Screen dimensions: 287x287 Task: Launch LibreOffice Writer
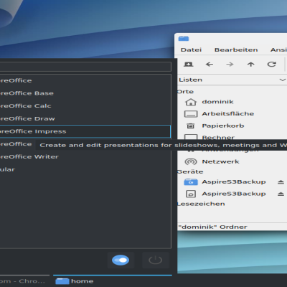click(85, 156)
